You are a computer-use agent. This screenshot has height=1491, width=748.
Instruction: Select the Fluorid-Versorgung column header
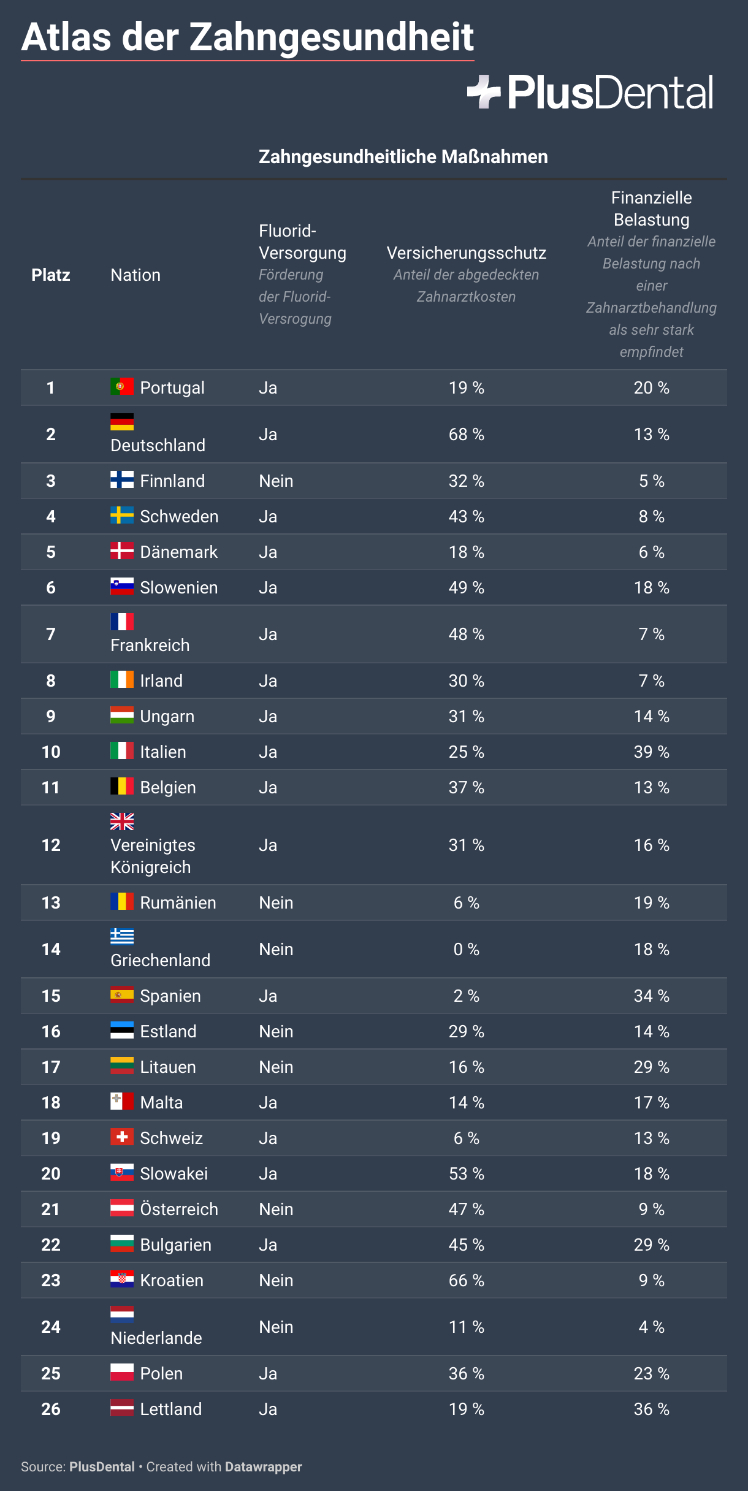(303, 242)
